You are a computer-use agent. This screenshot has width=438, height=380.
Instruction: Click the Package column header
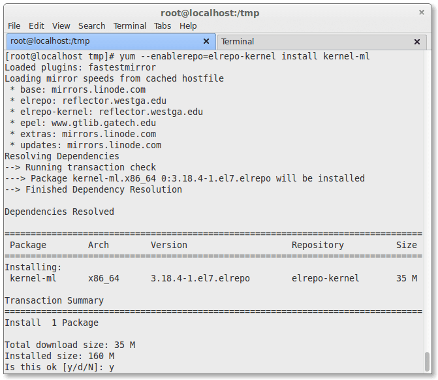28,245
